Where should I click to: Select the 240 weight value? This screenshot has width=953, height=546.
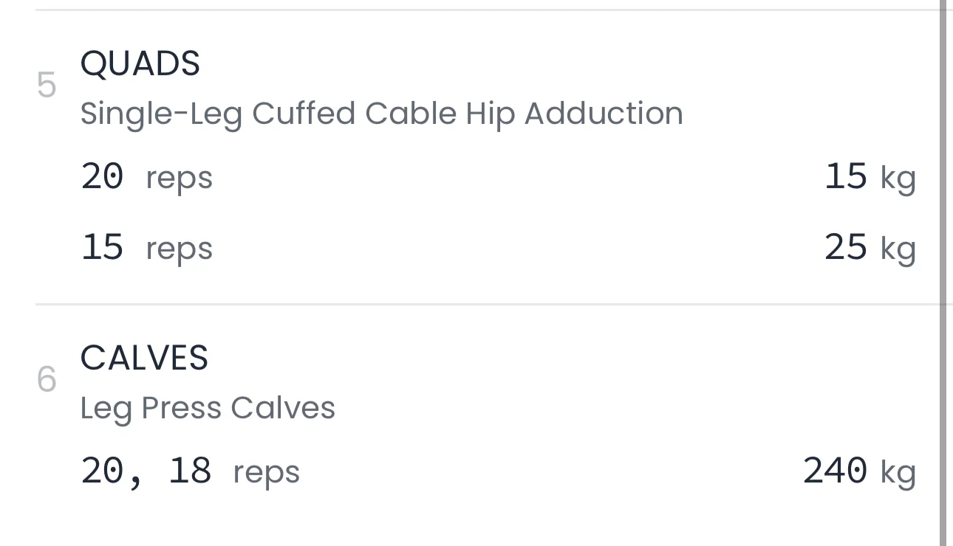[836, 471]
